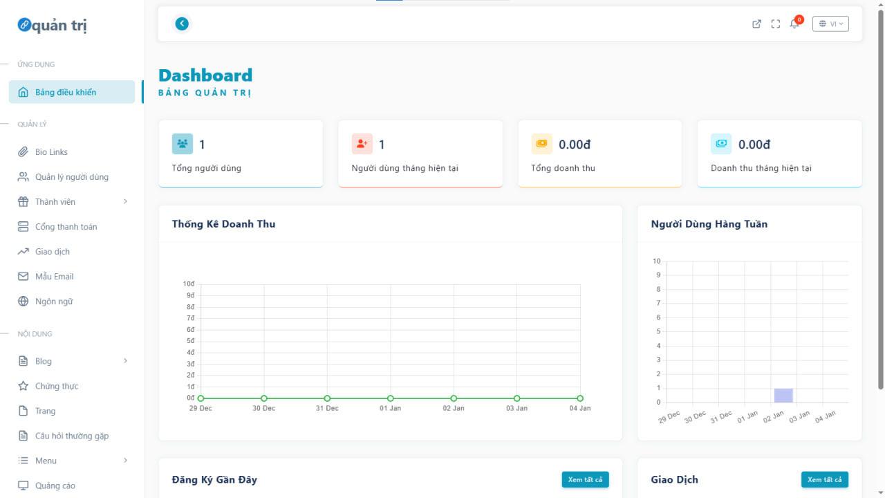Click the Tổng người dùng users icon
This screenshot has width=885, height=498.
[183, 144]
